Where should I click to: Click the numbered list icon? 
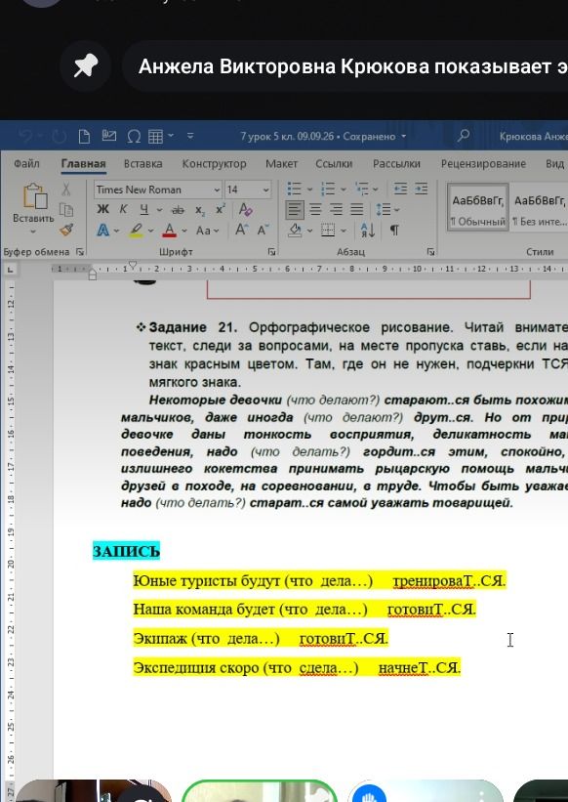[328, 190]
